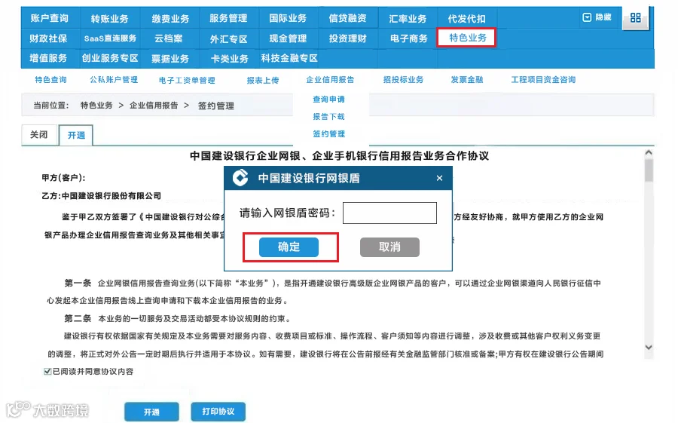This screenshot has height=423, width=678.
Task: Open 汇率业务 menu
Action: tap(408, 19)
